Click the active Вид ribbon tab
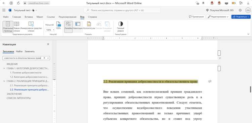The height and width of the screenshot is (123, 252). pyautogui.click(x=82, y=17)
